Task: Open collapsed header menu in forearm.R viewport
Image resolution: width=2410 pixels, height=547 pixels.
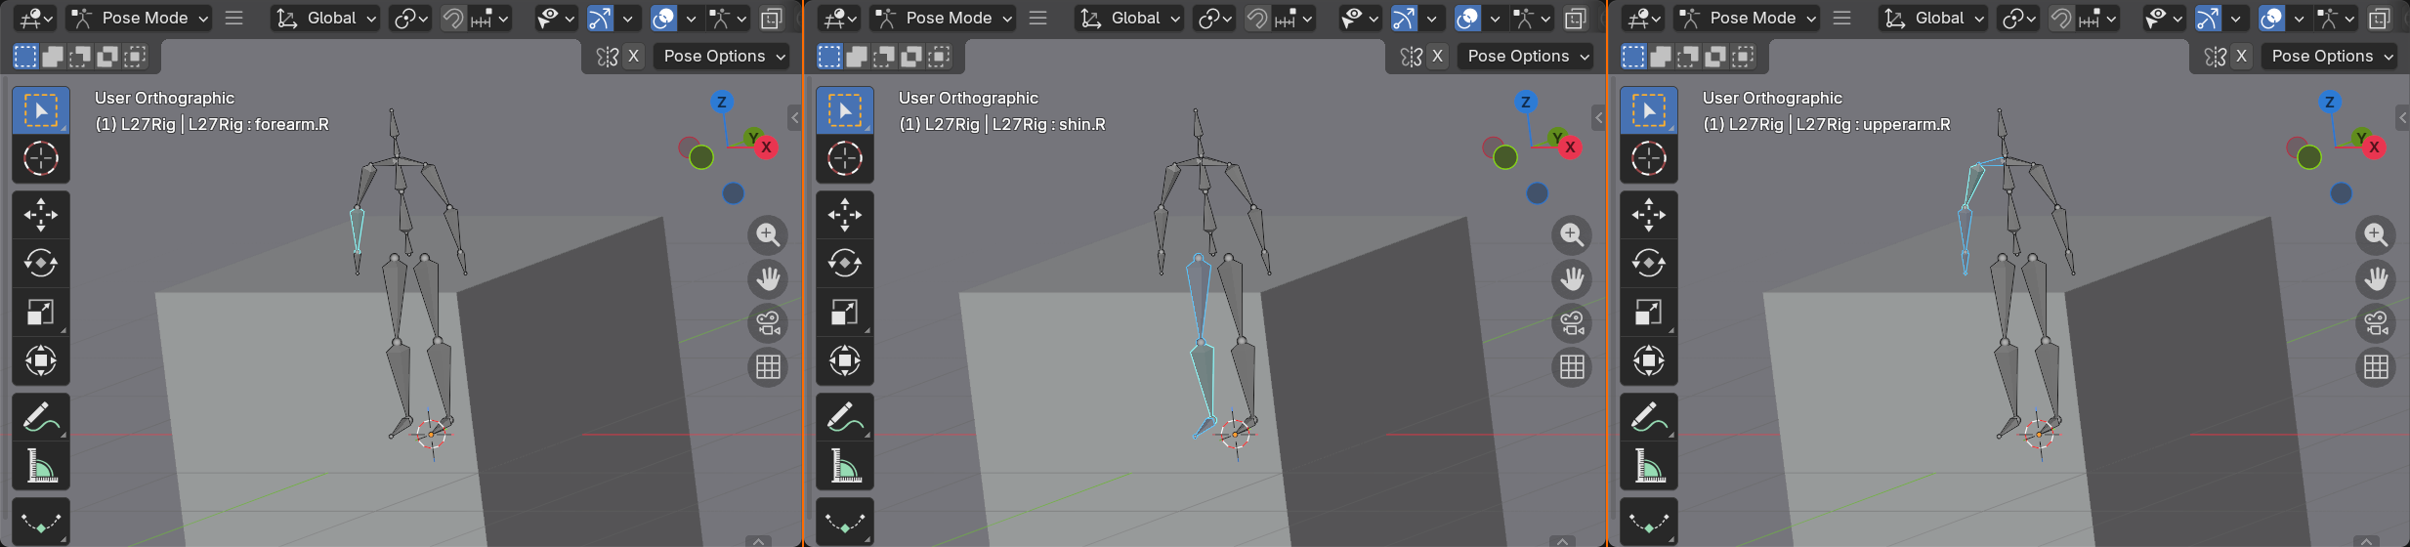Action: pos(233,18)
